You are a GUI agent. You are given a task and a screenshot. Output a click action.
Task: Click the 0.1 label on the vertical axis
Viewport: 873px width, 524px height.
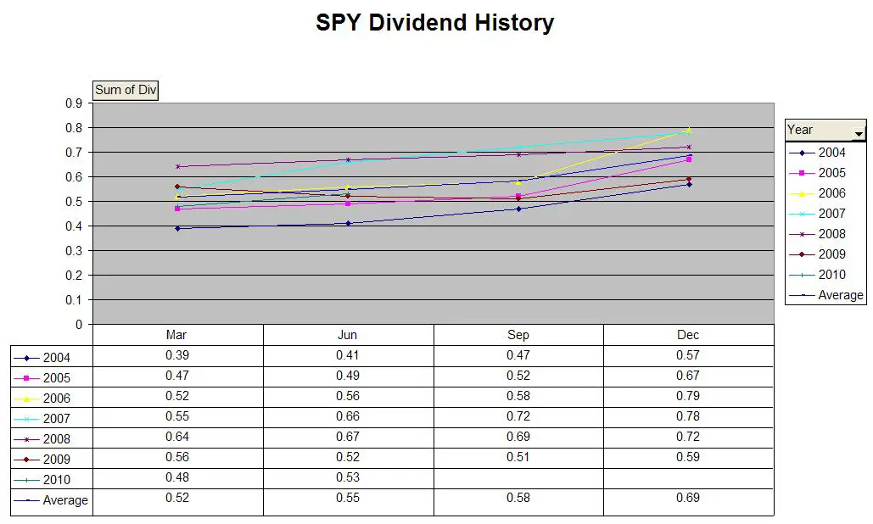pos(74,300)
